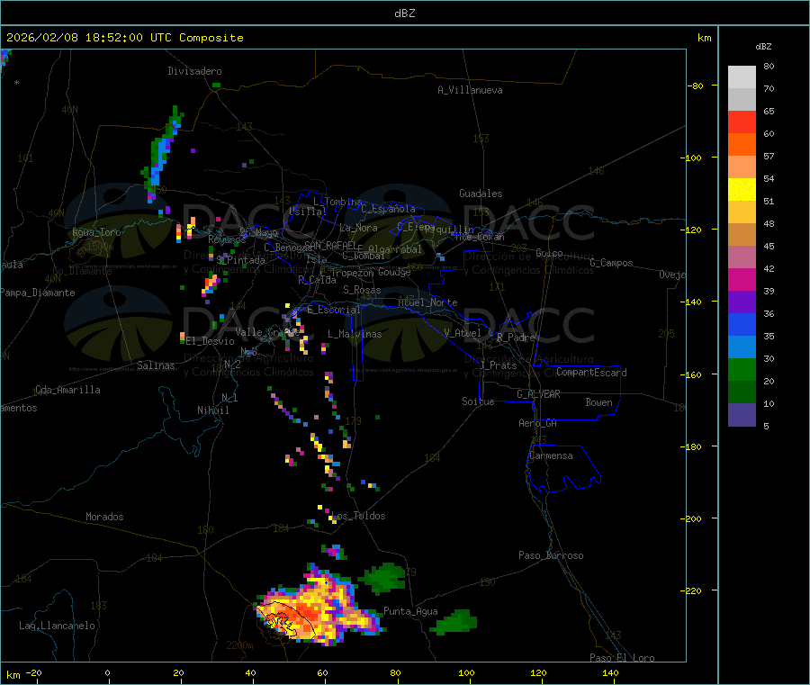The height and width of the screenshot is (685, 810).
Task: Click the Guadales location label
Action: [x=481, y=194]
